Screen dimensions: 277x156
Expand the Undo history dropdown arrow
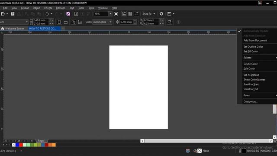coord(52,14)
